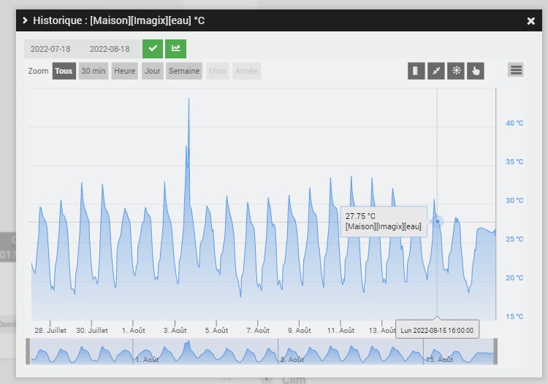The image size is (548, 384).
Task: Click the 30. Juillet x-axis label
Action: [92, 330]
